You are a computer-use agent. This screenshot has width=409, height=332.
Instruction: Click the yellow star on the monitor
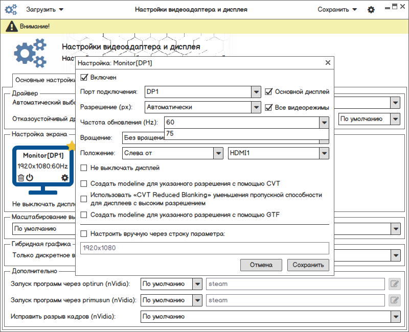[72, 146]
